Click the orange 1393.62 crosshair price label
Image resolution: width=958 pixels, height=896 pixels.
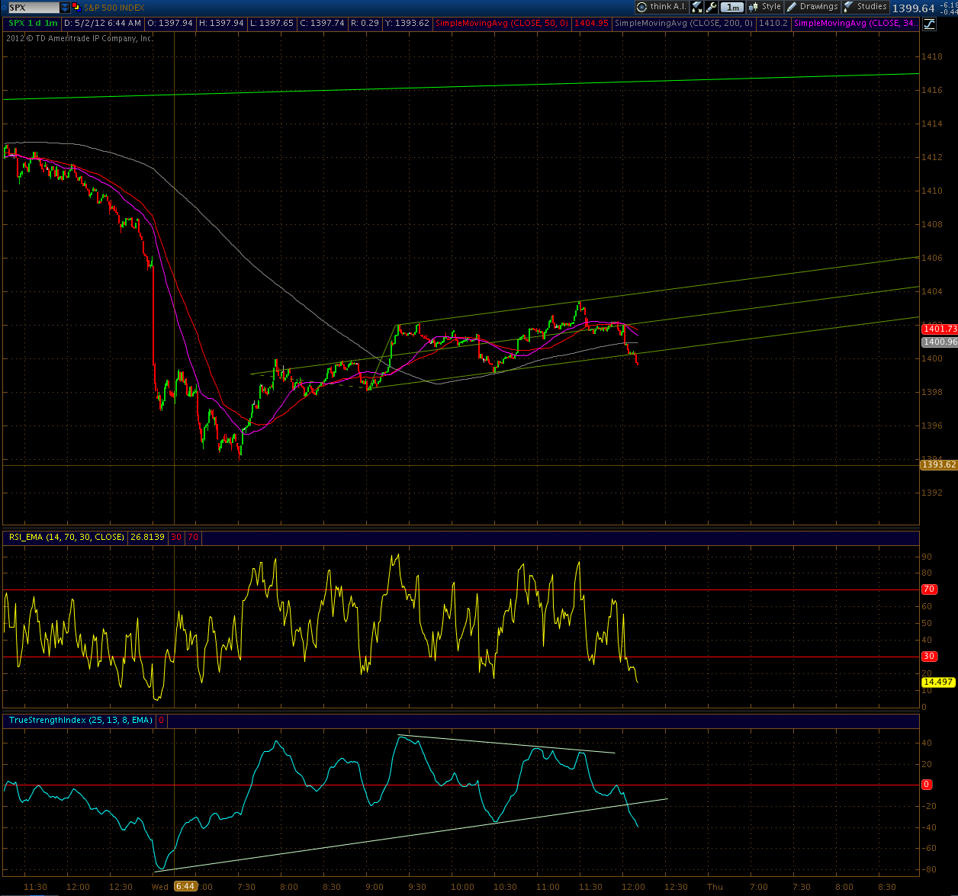(938, 464)
